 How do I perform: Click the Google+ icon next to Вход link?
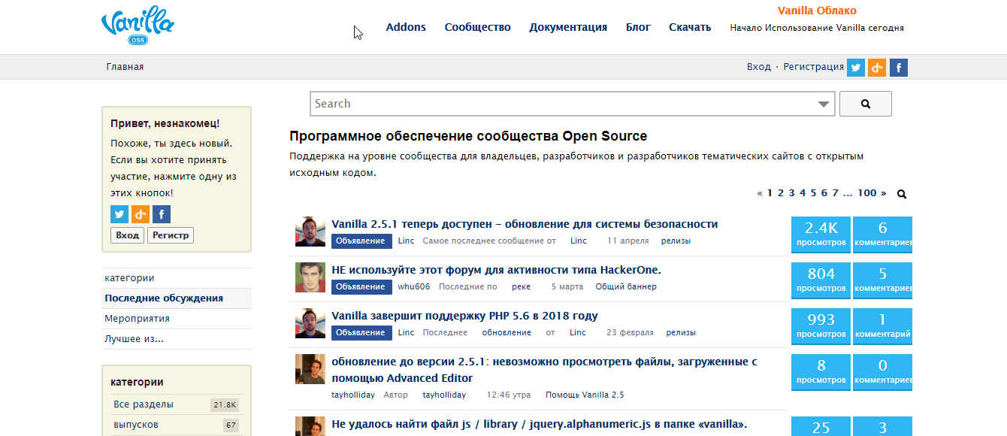tap(877, 67)
